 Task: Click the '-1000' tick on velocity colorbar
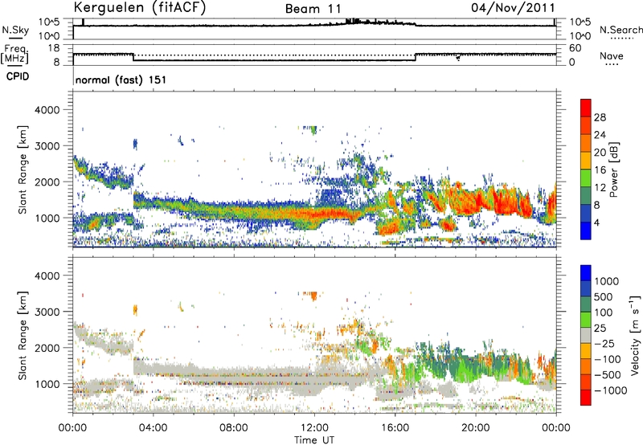tap(610, 390)
